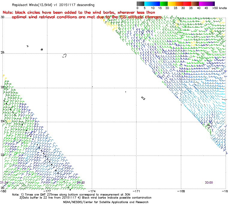Image resolution: width=228 pixels, height=207 pixels.
Task: Click the '-171' longitude label
Action: coord(136,191)
